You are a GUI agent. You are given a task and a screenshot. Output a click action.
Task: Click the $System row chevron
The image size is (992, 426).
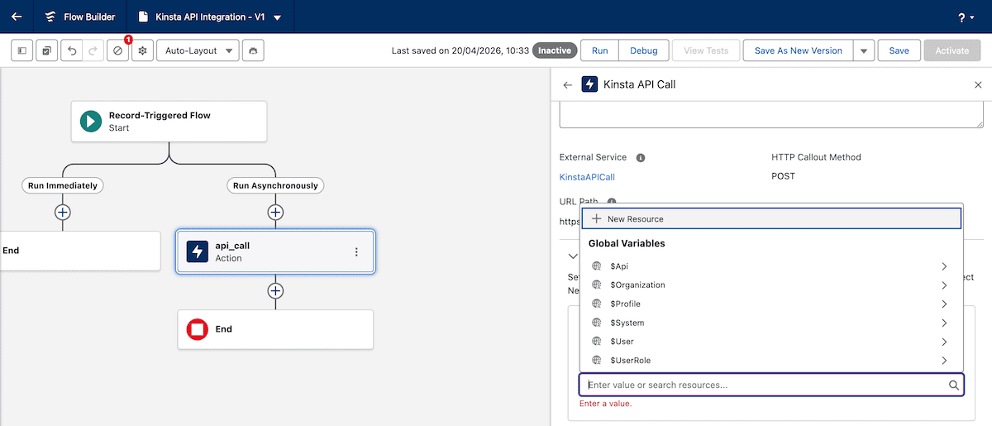pos(944,323)
